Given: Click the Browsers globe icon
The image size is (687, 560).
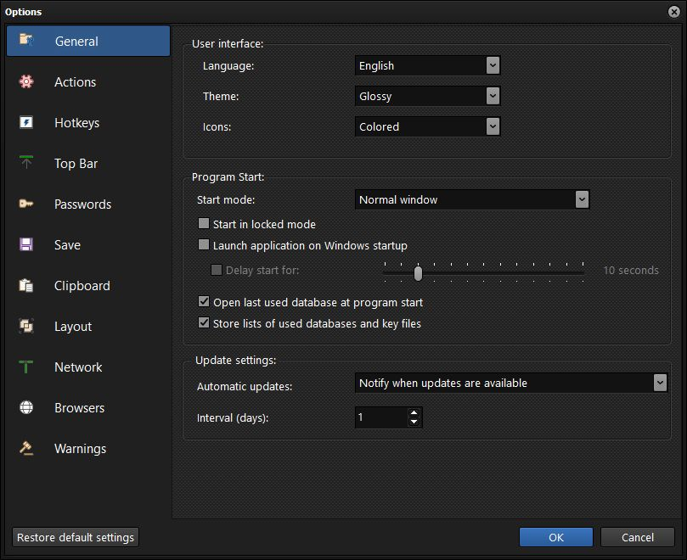Looking at the screenshot, I should 26,407.
